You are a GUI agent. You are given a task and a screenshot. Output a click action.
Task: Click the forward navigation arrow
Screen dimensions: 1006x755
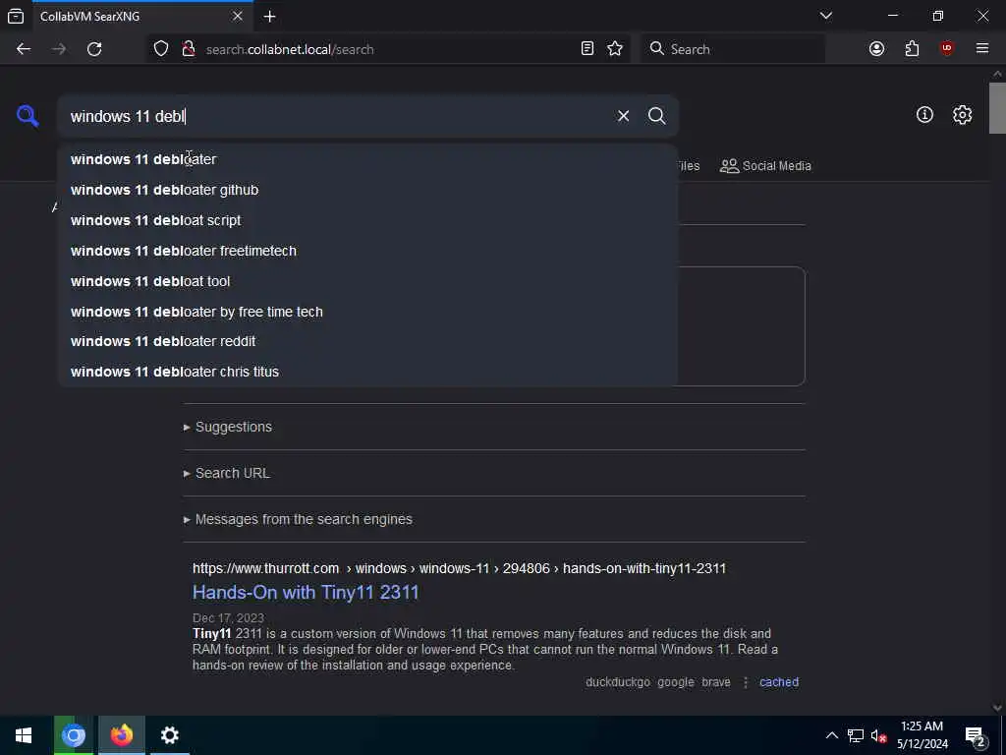tap(59, 49)
